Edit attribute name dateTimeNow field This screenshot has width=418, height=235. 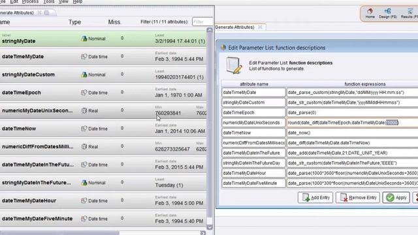pyautogui.click(x=253, y=133)
